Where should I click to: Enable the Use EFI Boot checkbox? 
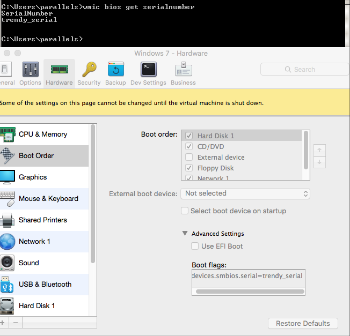click(195, 246)
